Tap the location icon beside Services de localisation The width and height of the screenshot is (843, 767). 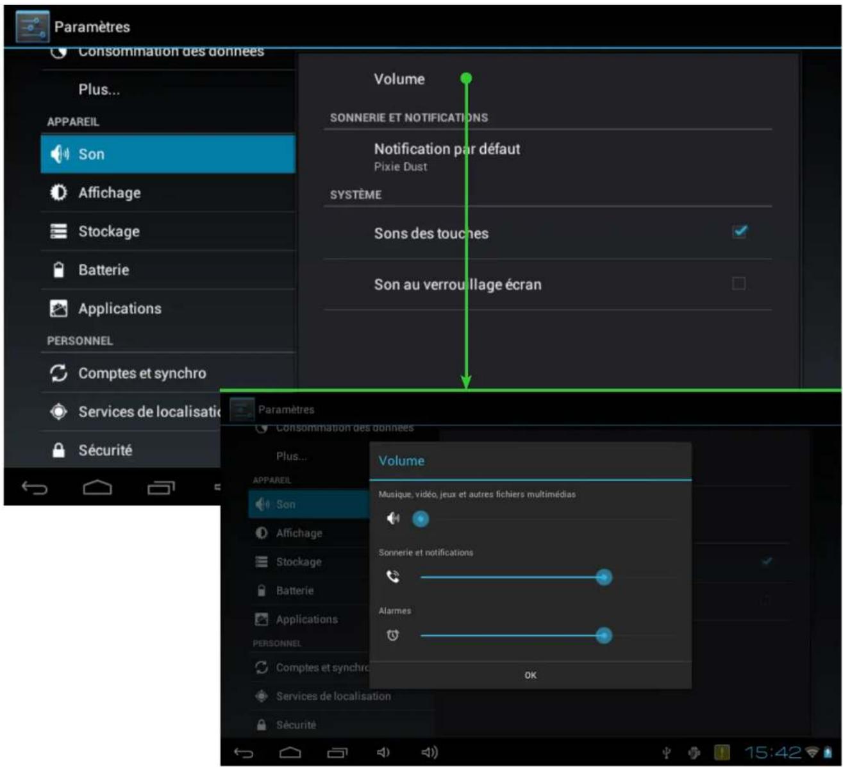pos(58,411)
